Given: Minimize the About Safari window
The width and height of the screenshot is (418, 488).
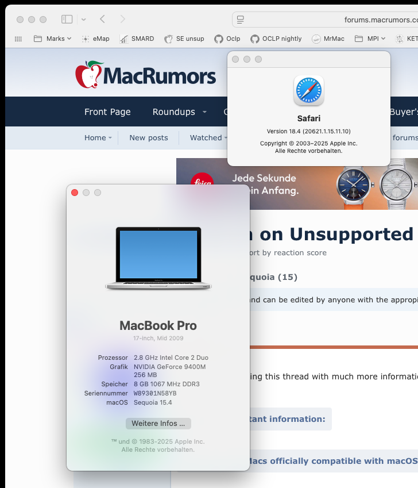Looking at the screenshot, I should pos(247,59).
